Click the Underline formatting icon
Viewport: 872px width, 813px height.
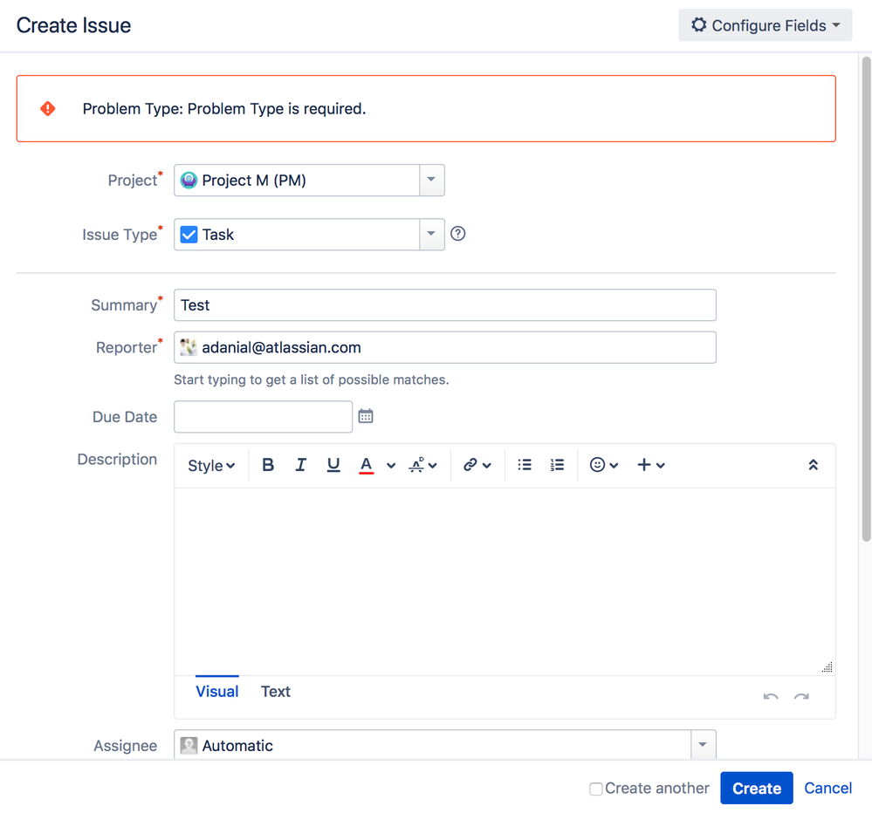click(333, 465)
